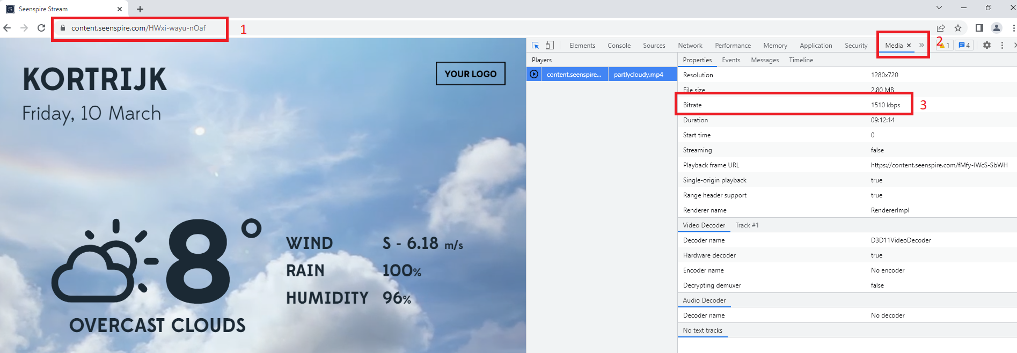Screen dimensions: 1017x353
Task: Click the D3D11VideoDecoder value
Action: 901,240
